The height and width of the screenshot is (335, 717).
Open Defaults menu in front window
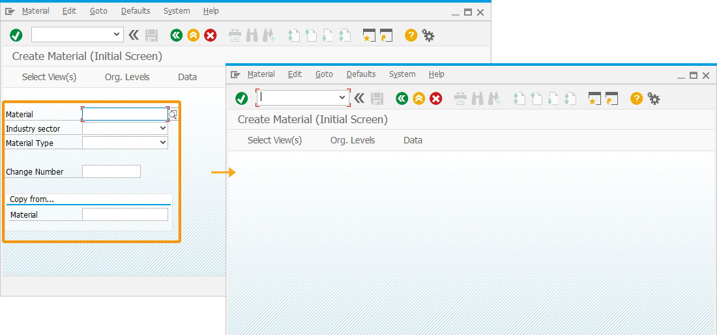click(361, 74)
